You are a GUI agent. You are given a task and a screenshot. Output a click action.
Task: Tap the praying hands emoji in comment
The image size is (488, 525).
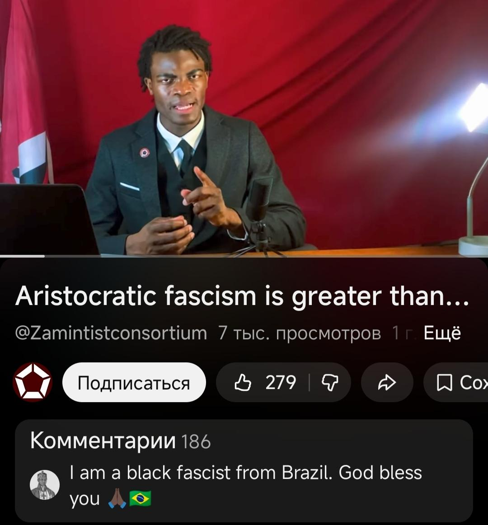coord(117,498)
